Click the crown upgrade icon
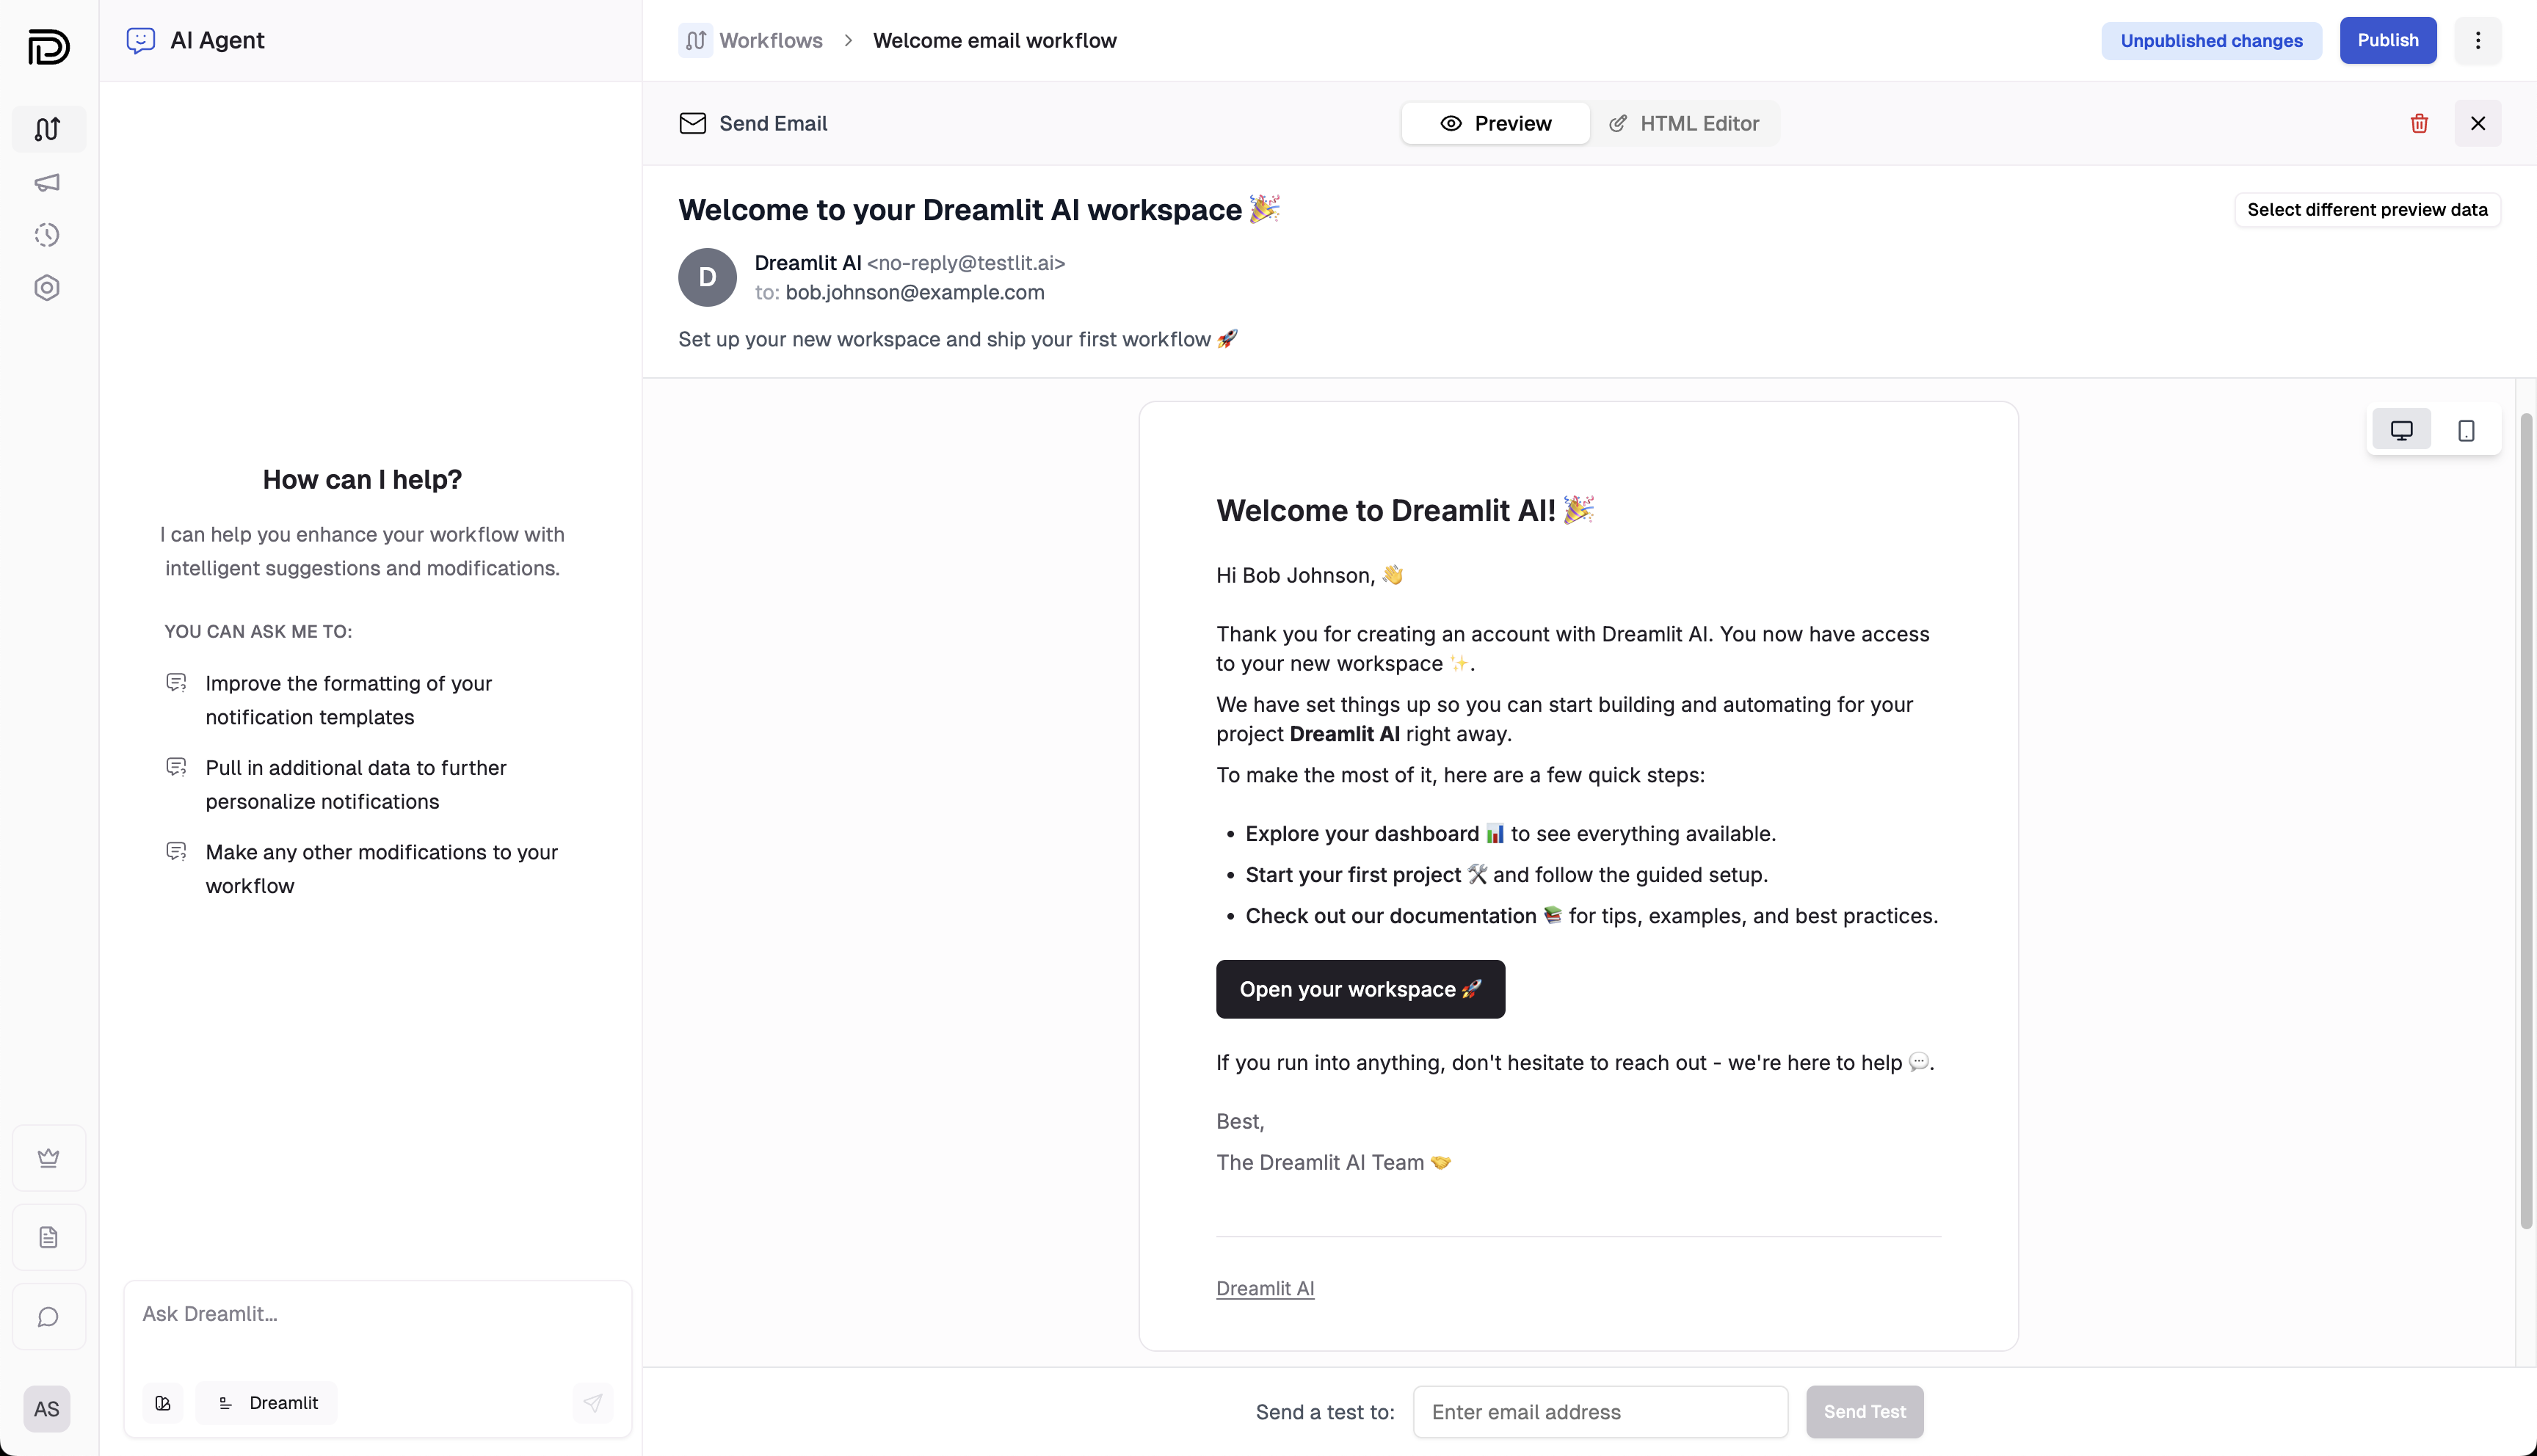This screenshot has width=2537, height=1456. [48, 1157]
